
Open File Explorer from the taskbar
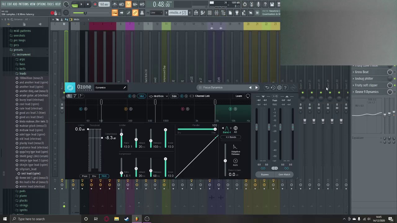coord(117,219)
